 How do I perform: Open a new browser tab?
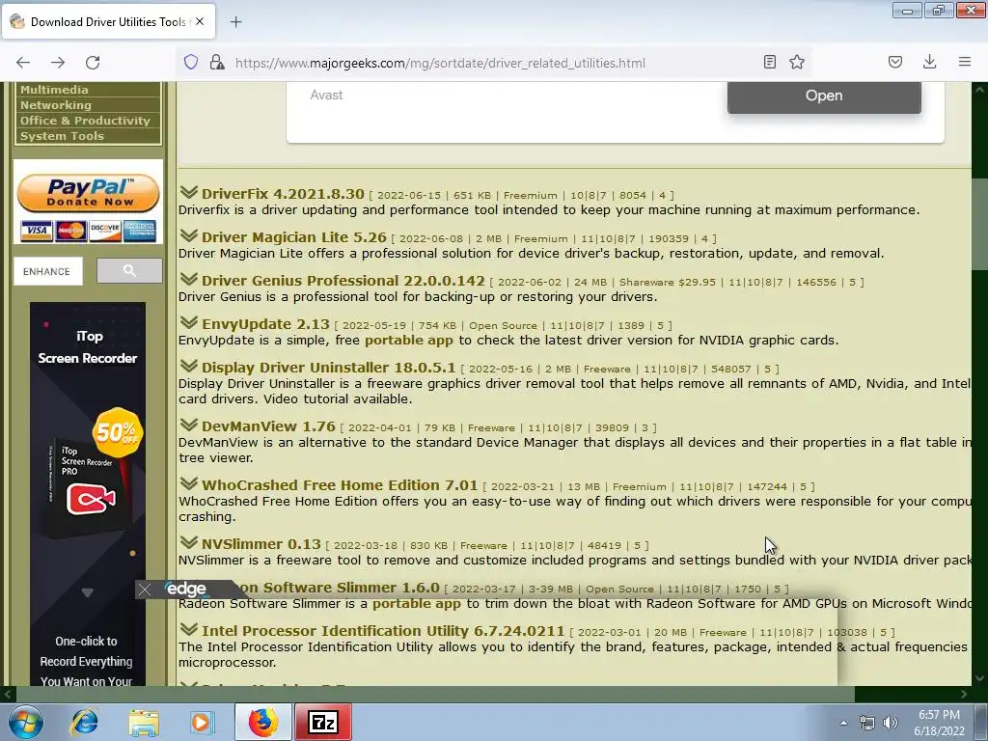pos(235,22)
